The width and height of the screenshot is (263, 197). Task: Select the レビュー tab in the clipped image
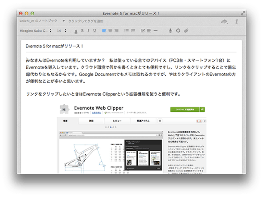coord(117,121)
